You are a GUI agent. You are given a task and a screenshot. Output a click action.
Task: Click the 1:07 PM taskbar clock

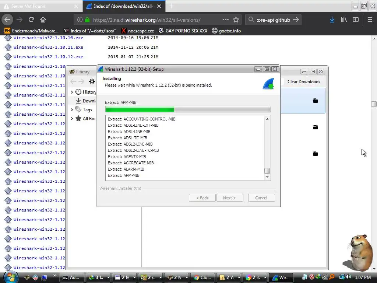tap(363, 277)
